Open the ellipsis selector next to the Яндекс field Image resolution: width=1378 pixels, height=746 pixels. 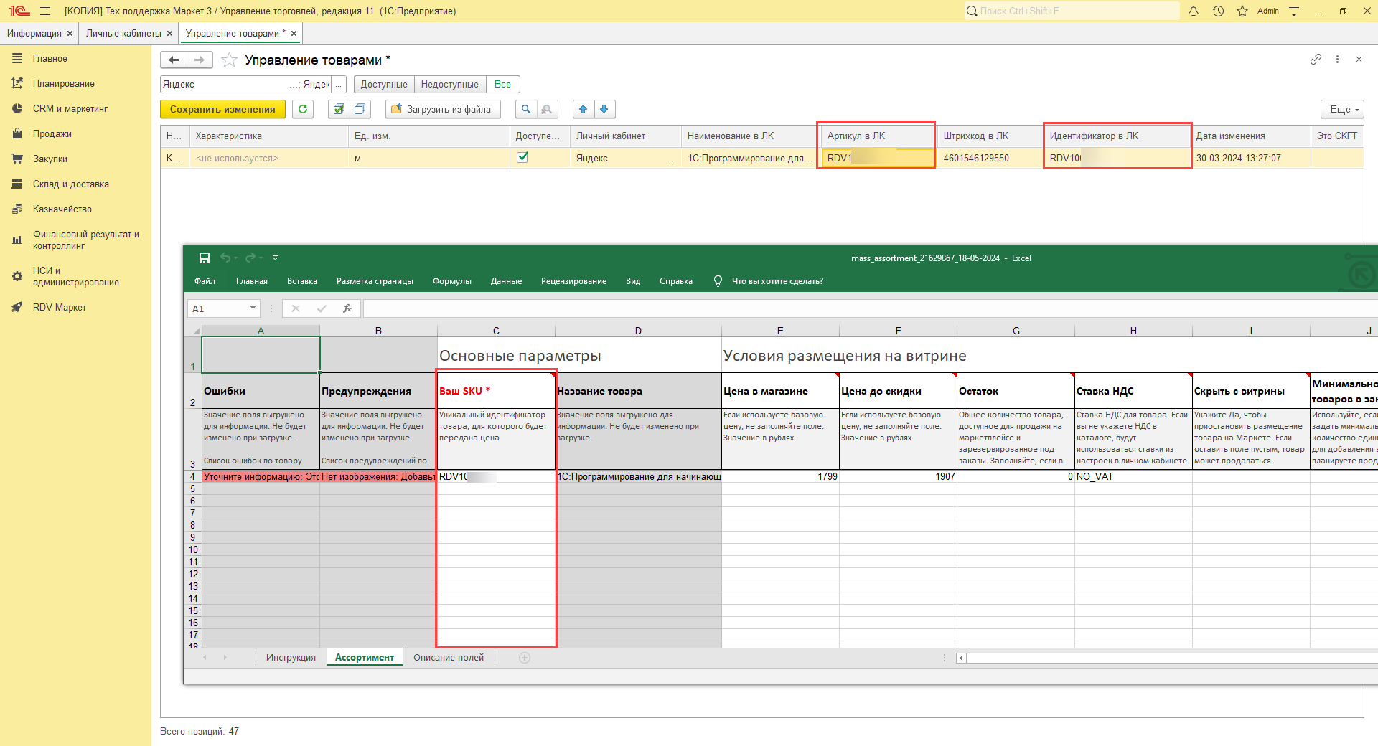(339, 85)
